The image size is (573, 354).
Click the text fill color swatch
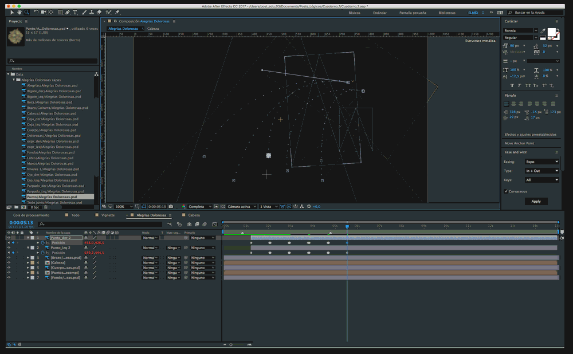pos(552,32)
